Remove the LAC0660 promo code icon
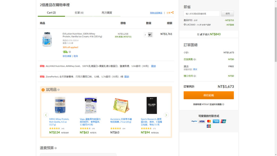Screen dimensions: 277x156 (x=185, y=25)
